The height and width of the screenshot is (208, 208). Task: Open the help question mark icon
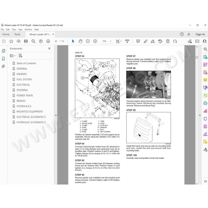point(182,34)
